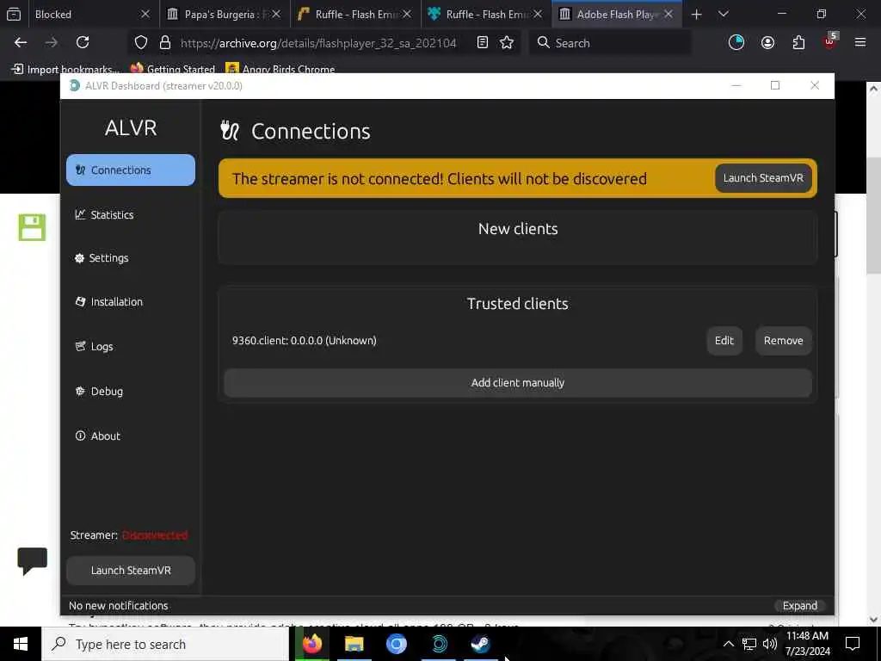The width and height of the screenshot is (881, 661).
Task: Click the Connections plug icon in heading
Action: click(x=229, y=131)
